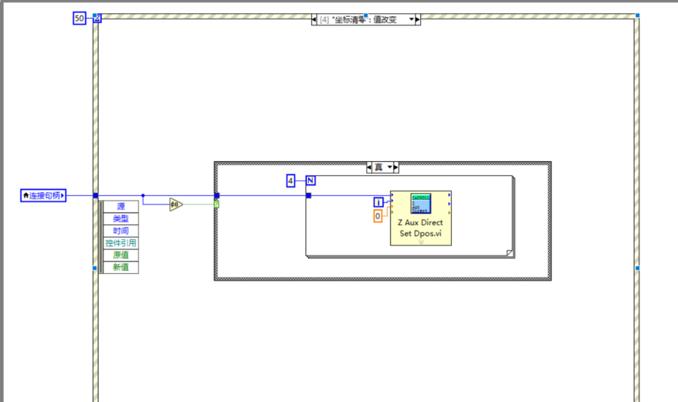Click the loop iteration terminal i
Viewport: 678px width, 402px height.
point(379,202)
